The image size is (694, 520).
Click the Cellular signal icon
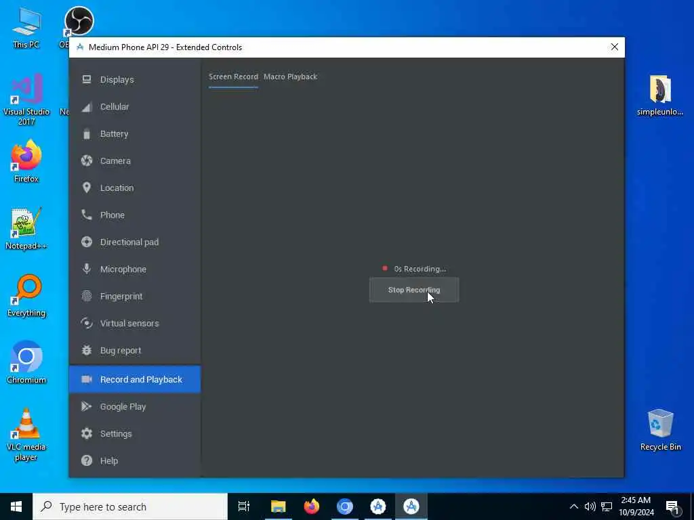pyautogui.click(x=87, y=106)
